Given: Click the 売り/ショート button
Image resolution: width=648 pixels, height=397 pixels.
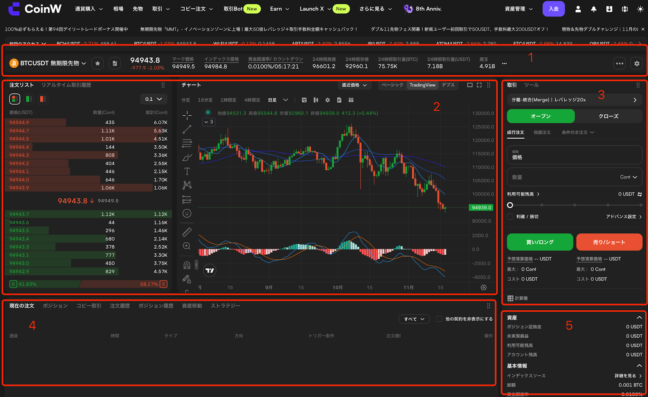Looking at the screenshot, I should 609,242.
